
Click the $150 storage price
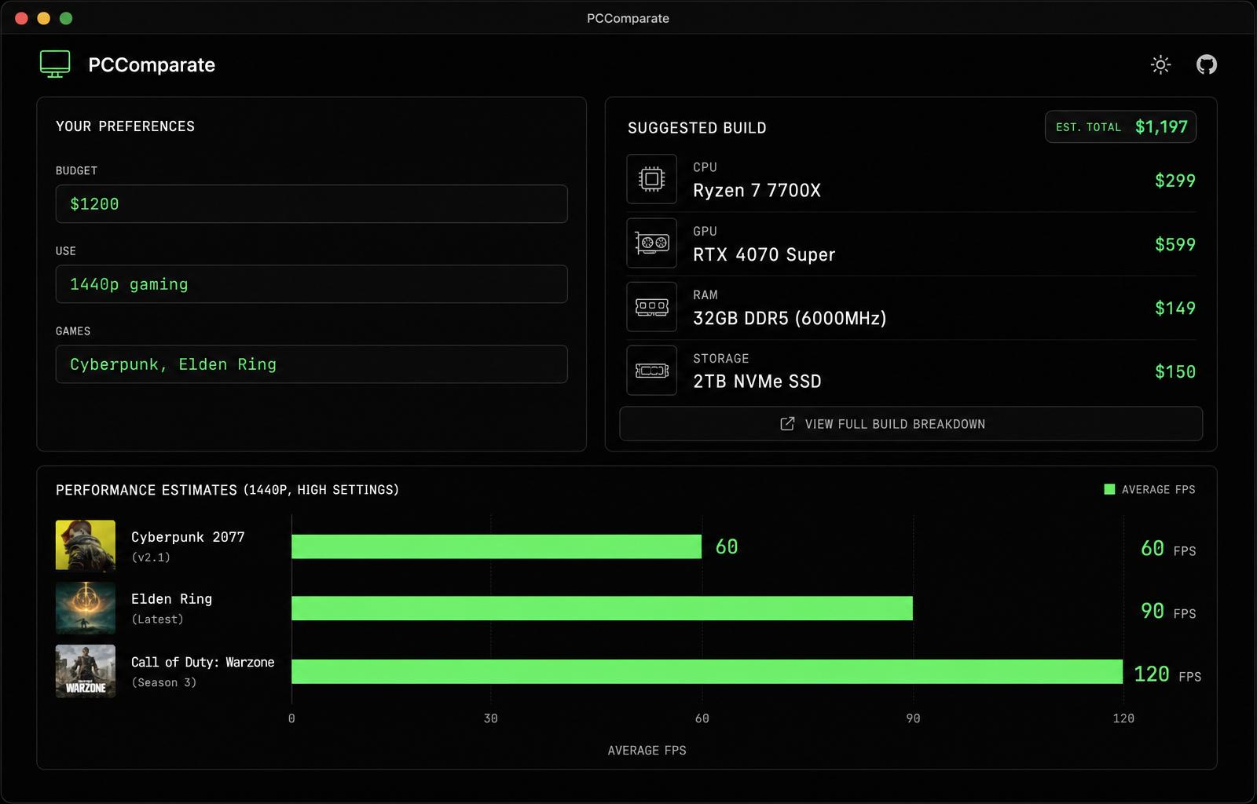(1175, 371)
